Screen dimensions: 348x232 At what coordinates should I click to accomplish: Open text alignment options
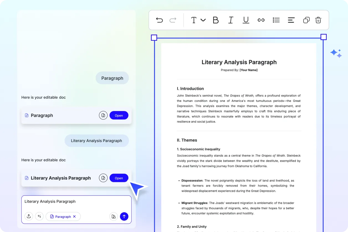click(x=291, y=20)
